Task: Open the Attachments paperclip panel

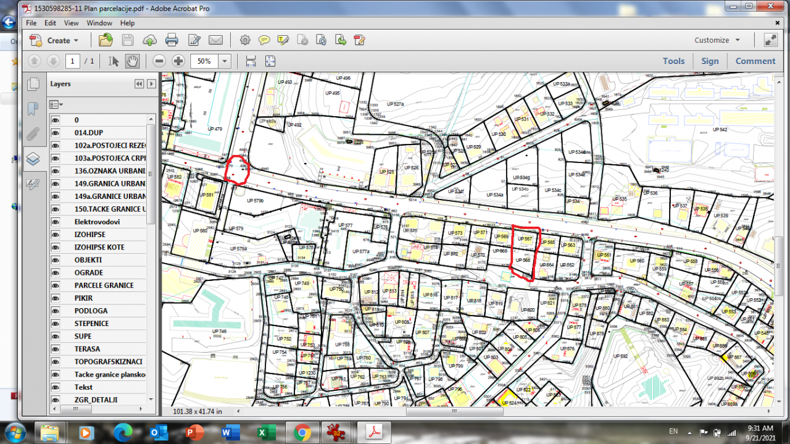Action: pyautogui.click(x=33, y=134)
